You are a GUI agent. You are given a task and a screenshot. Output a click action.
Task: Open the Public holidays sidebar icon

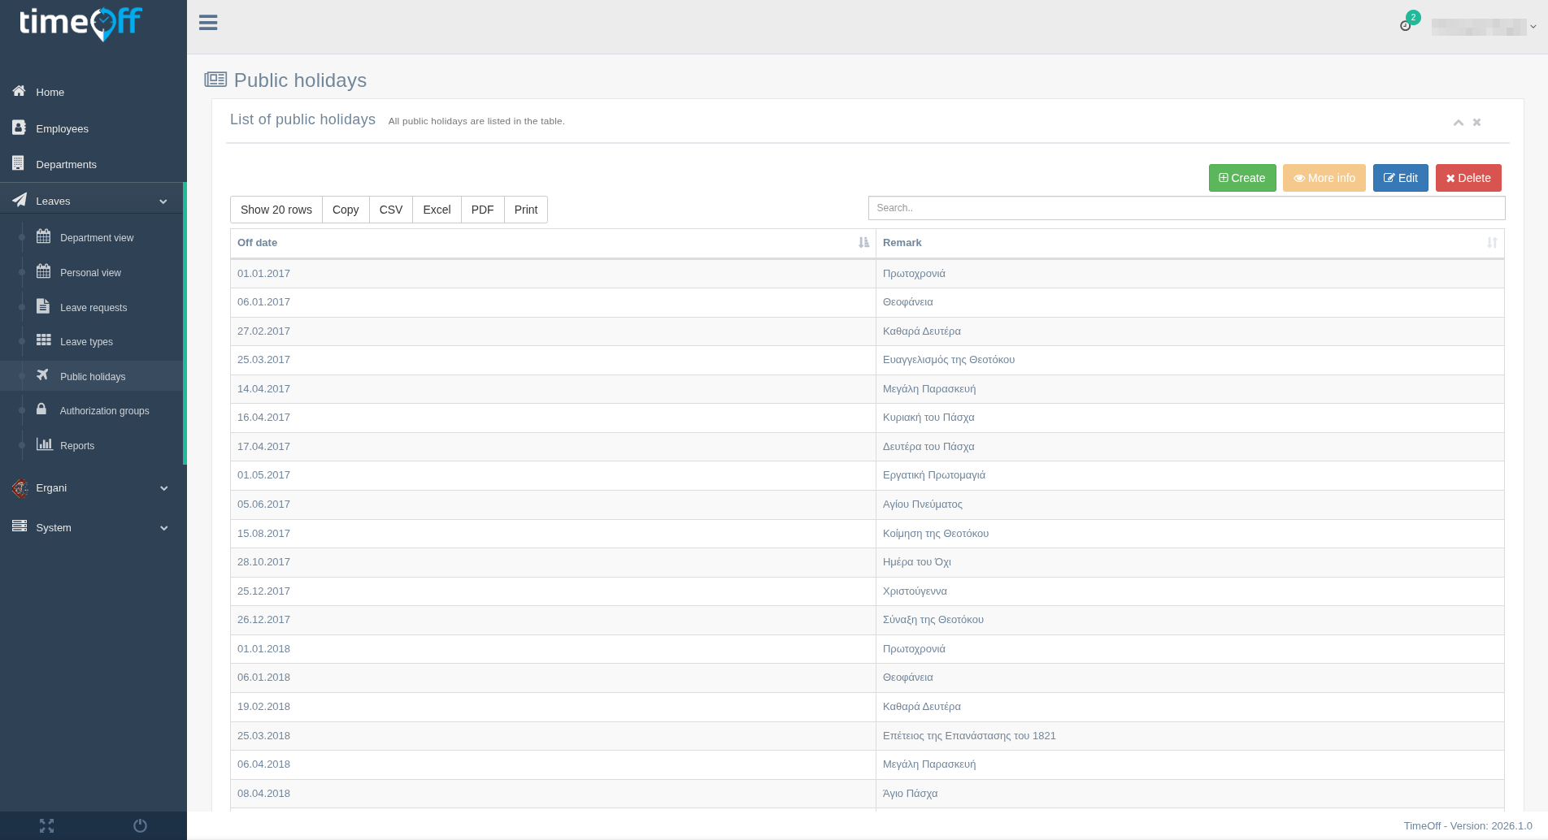coord(41,375)
